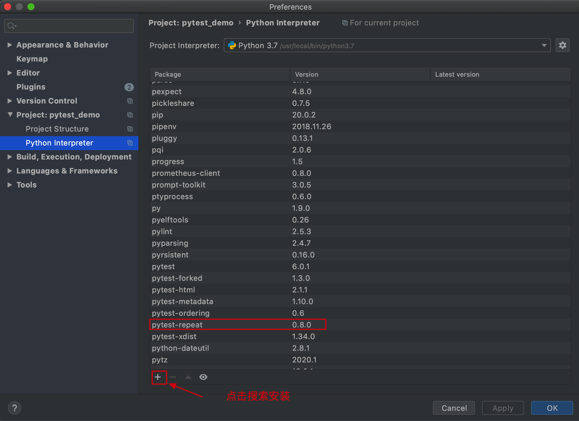The width and height of the screenshot is (579, 421).
Task: Select the pickleshare package row
Action: (360, 103)
